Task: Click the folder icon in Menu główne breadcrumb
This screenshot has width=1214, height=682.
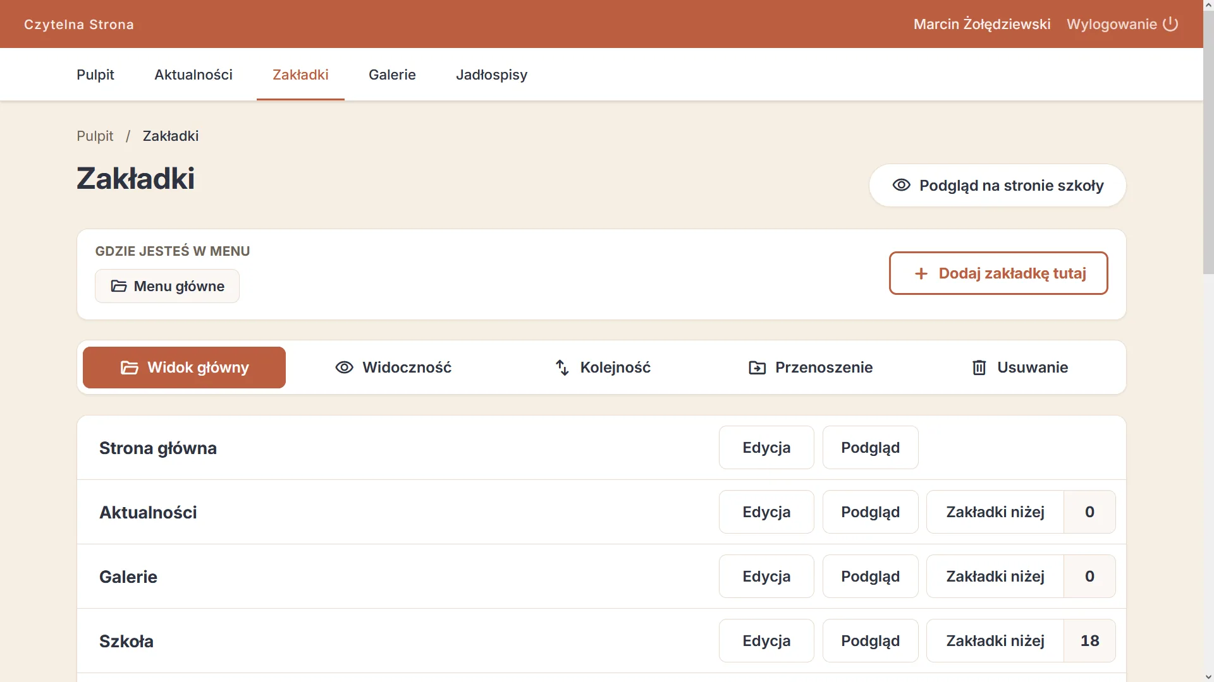Action: [x=119, y=286]
